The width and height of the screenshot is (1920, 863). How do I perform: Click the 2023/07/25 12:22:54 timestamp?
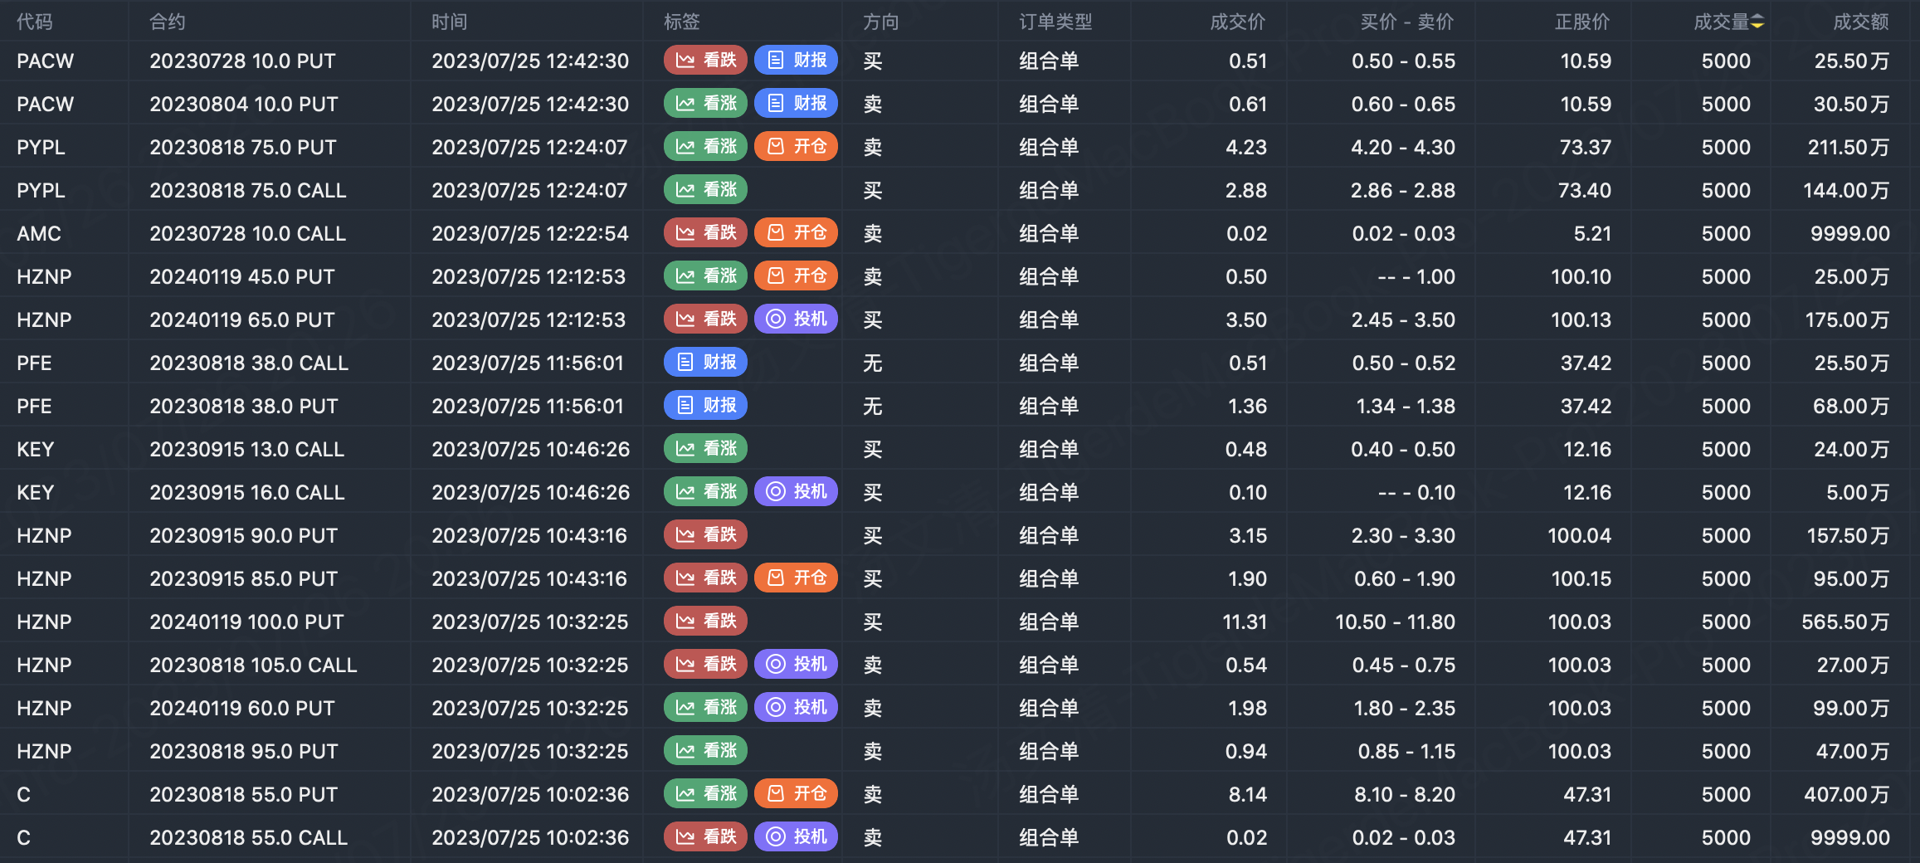click(530, 233)
